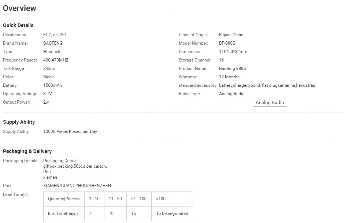Screen dimensions: 348x223
Task: Select the Overview heading
Action: click(19, 8)
